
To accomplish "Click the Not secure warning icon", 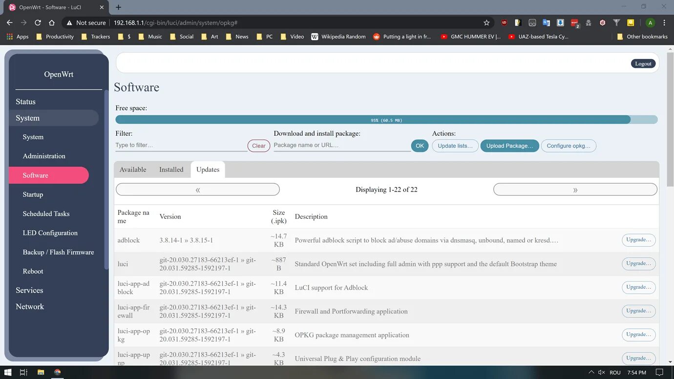I will point(69,22).
